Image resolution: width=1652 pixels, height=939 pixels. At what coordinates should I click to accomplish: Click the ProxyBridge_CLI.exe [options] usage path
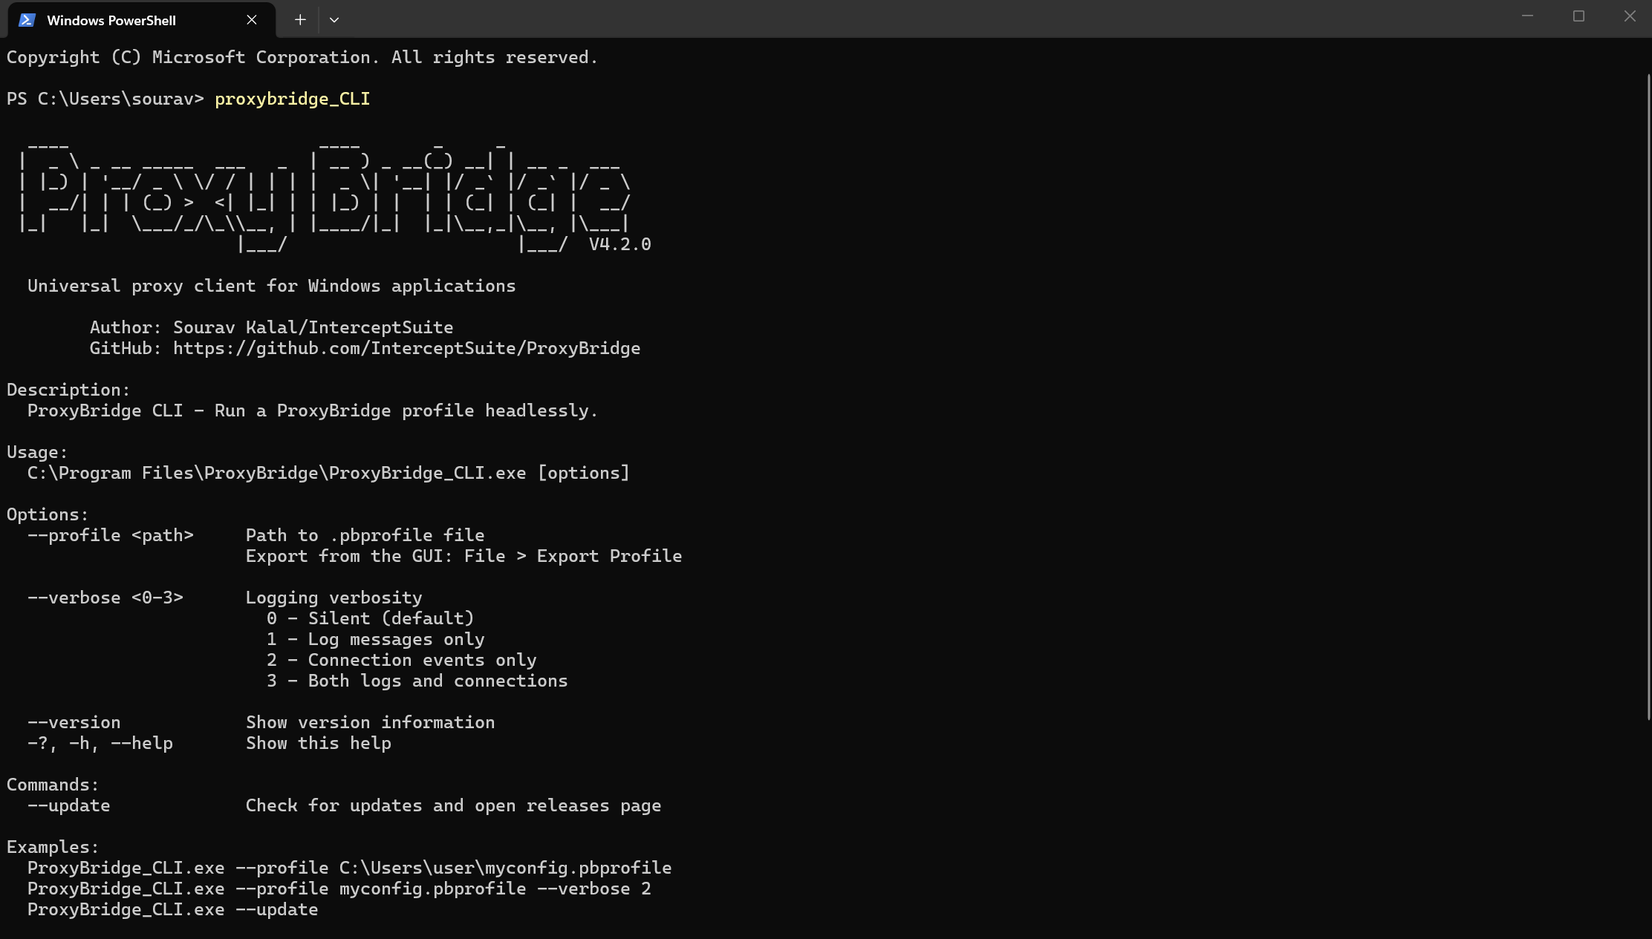pyautogui.click(x=328, y=473)
